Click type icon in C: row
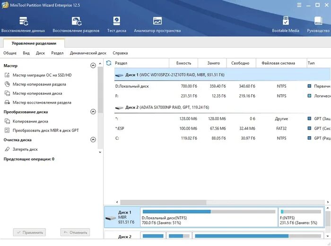Image resolution: width=331 pixels, height=246 pixels. click(309, 138)
